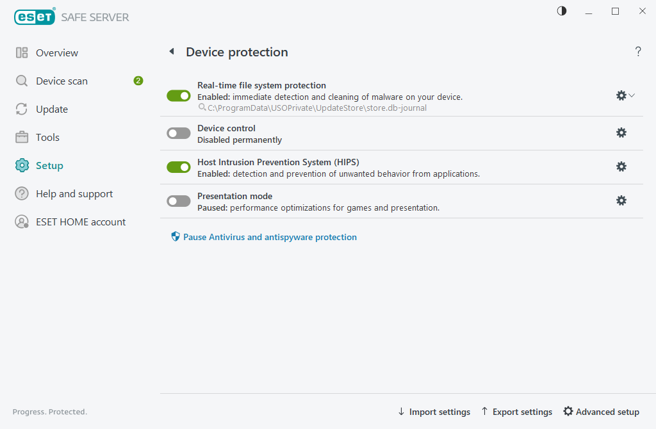Viewport: 656px width, 429px height.
Task: Click Pause Antivirus and antispyware protection
Action: pos(270,237)
